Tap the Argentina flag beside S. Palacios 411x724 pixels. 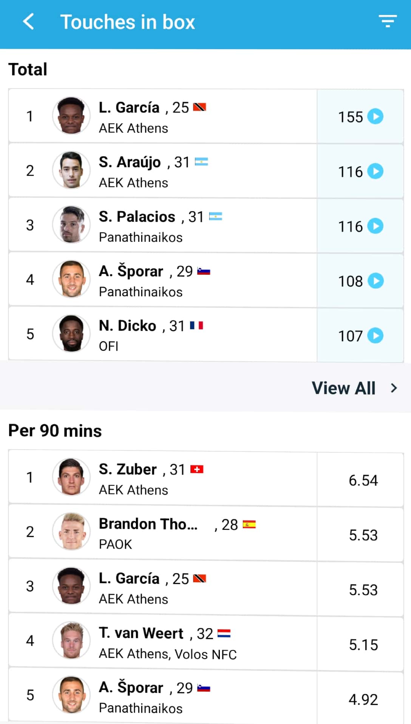tap(215, 217)
